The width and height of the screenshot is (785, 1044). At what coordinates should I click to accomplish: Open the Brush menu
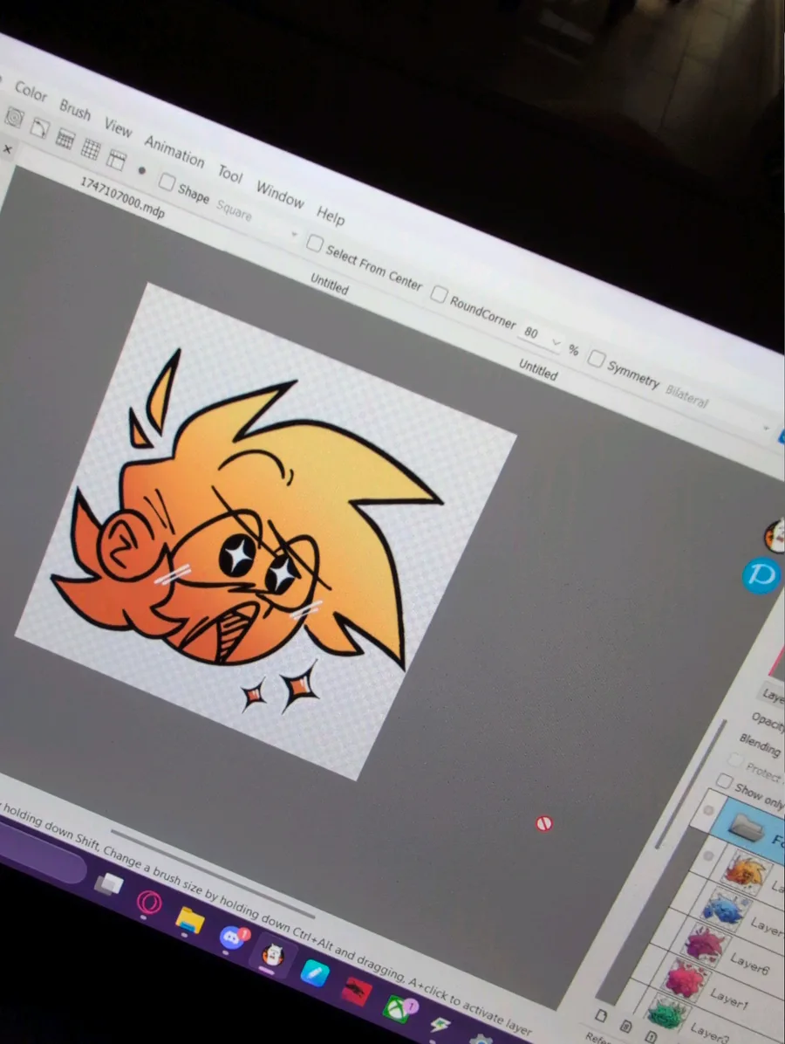pos(74,109)
